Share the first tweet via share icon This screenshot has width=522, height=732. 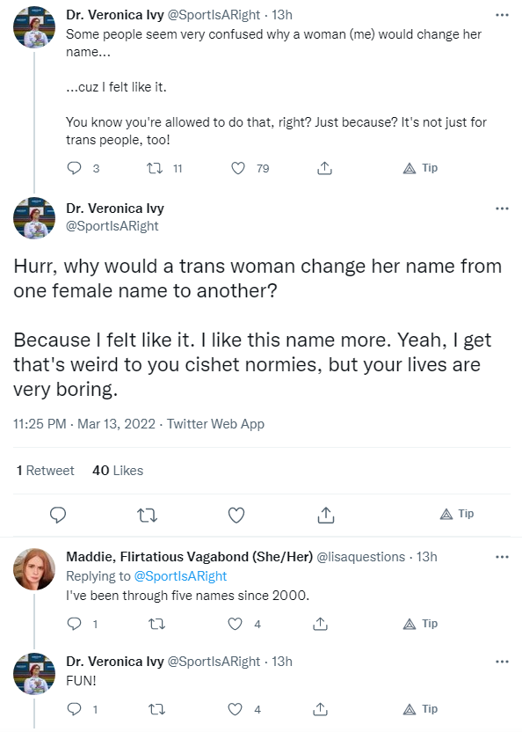[x=324, y=168]
